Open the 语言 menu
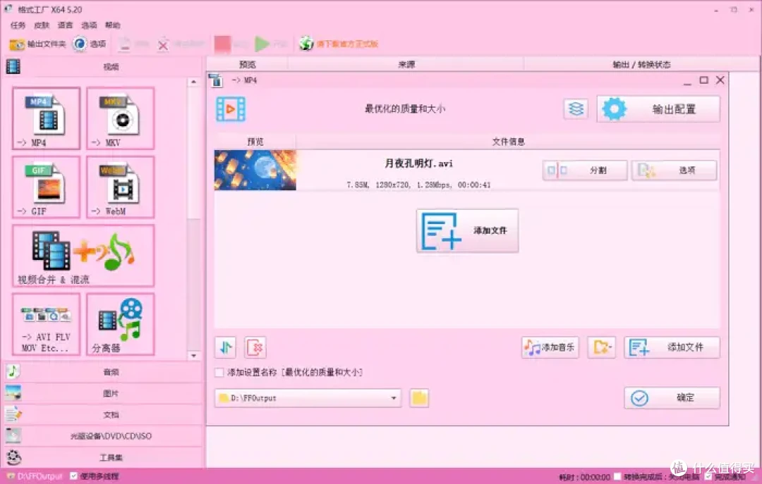Screen dimensions: 762x484 coord(65,25)
